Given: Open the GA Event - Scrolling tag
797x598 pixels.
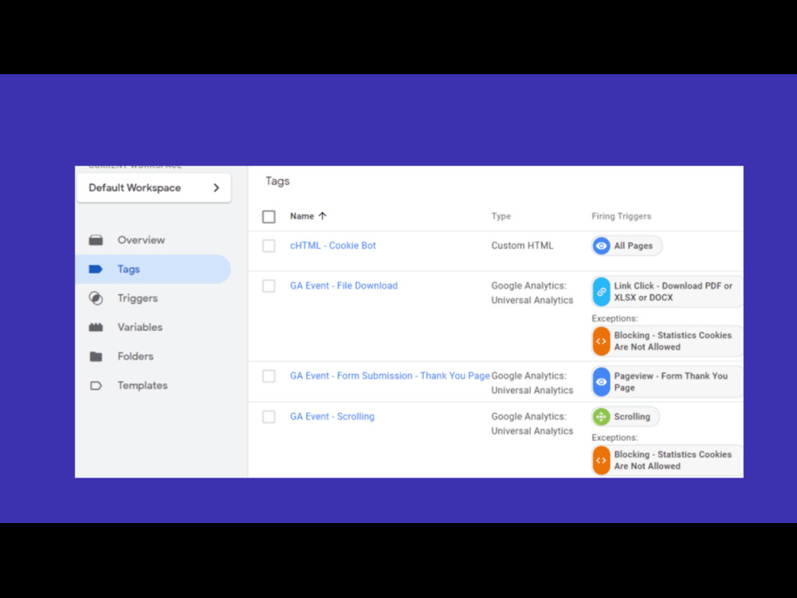Looking at the screenshot, I should coord(332,416).
